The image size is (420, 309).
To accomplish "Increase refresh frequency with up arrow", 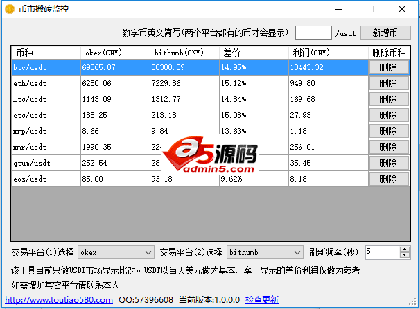I will 405,249.
